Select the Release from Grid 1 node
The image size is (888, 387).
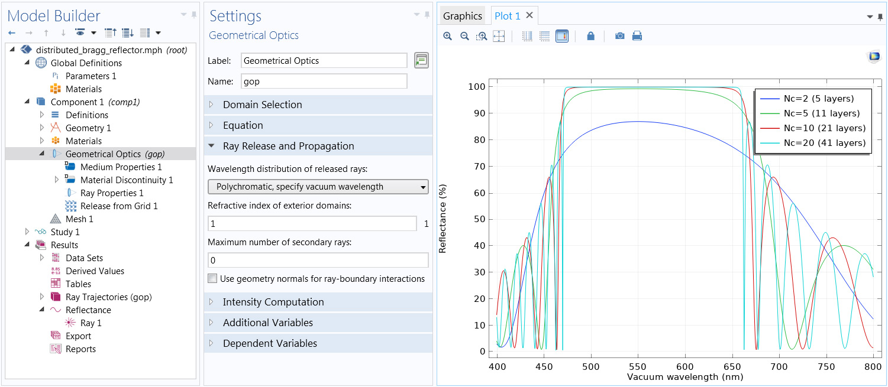[x=118, y=206]
